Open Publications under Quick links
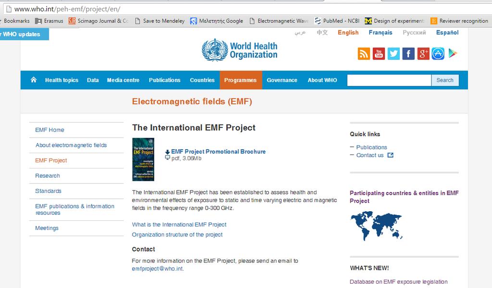Image resolution: width=492 pixels, height=288 pixels. click(371, 147)
